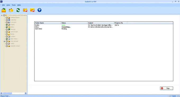Check the Contacts checkbox
This screenshot has height=97, width=180.
click(7, 22)
